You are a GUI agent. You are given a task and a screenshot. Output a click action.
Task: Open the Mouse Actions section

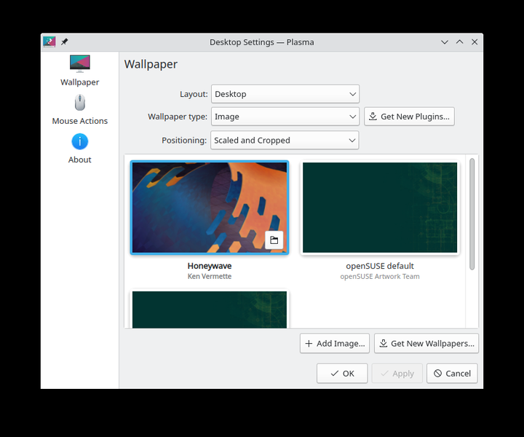click(x=79, y=110)
